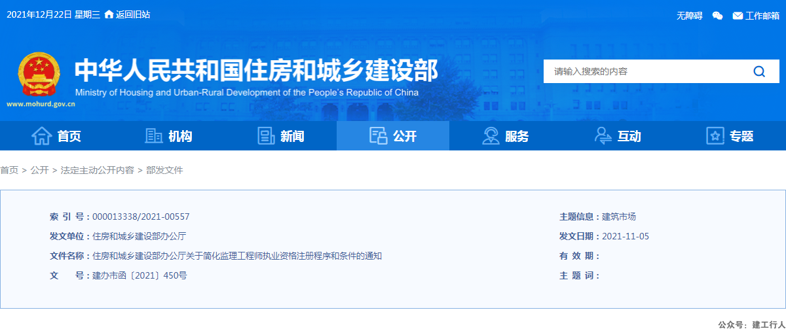Click index number 000013338/2021-00557
The image size is (786, 329).
[141, 217]
